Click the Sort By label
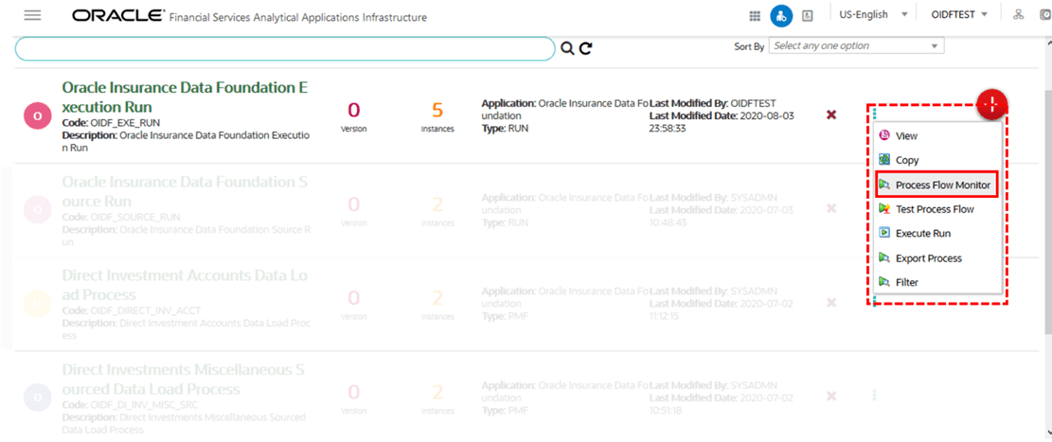 click(x=749, y=47)
